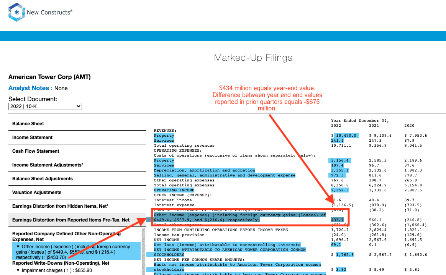Click the highlighted 2,352.3 operating income value
Image resolution: width=446 pixels, height=275 pixels.
tap(339, 190)
